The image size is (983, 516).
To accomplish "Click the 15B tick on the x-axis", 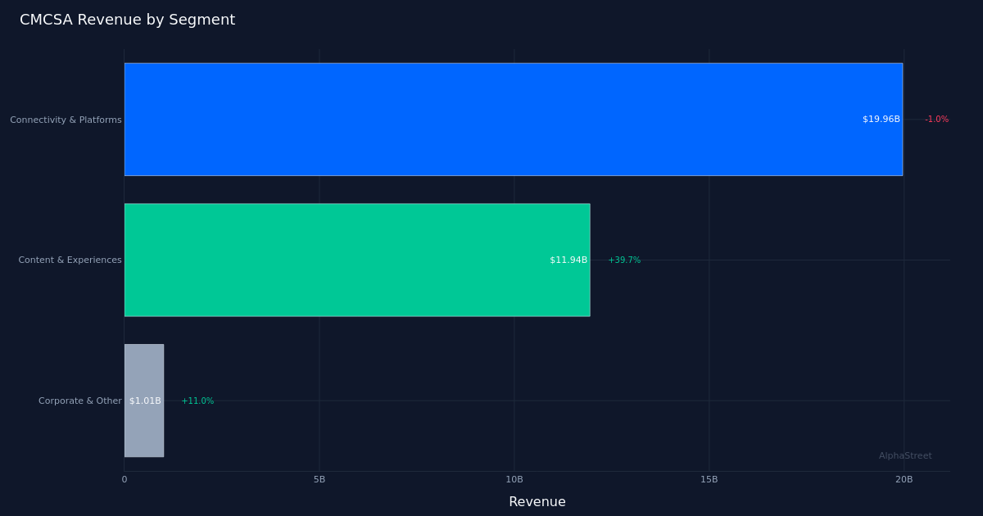I will pyautogui.click(x=709, y=480).
